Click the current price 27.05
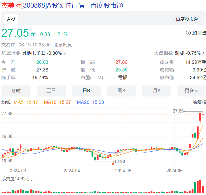206x195 pixels. (x=15, y=33)
